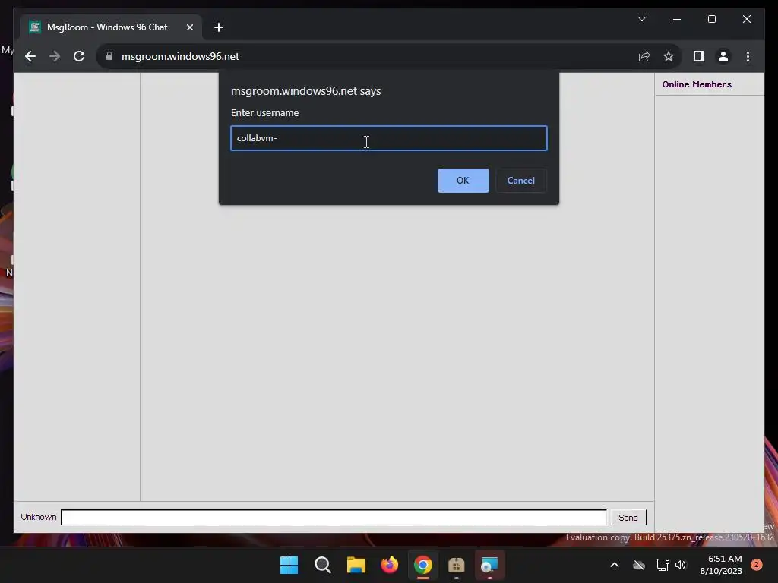
Task: Open Chrome three-dot menu
Action: pyautogui.click(x=748, y=56)
